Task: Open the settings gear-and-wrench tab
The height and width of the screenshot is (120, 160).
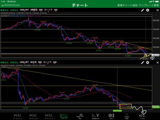Action: [111, 117]
